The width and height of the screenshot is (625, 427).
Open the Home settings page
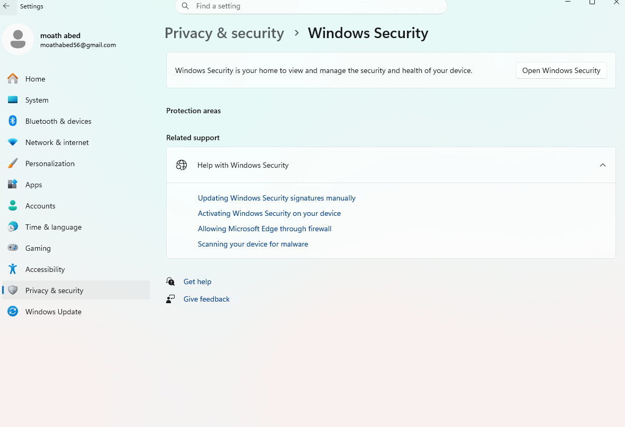pos(76,79)
